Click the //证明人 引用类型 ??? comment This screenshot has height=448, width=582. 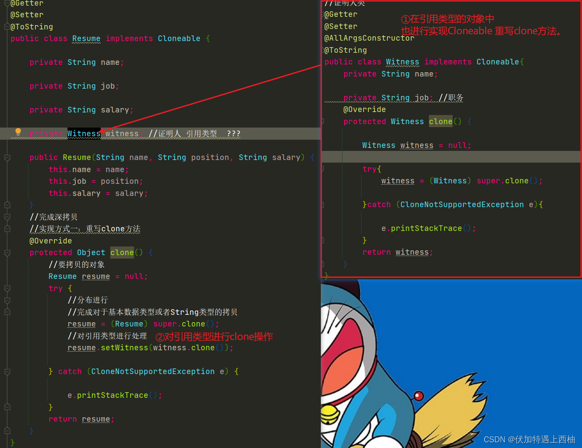pos(194,134)
